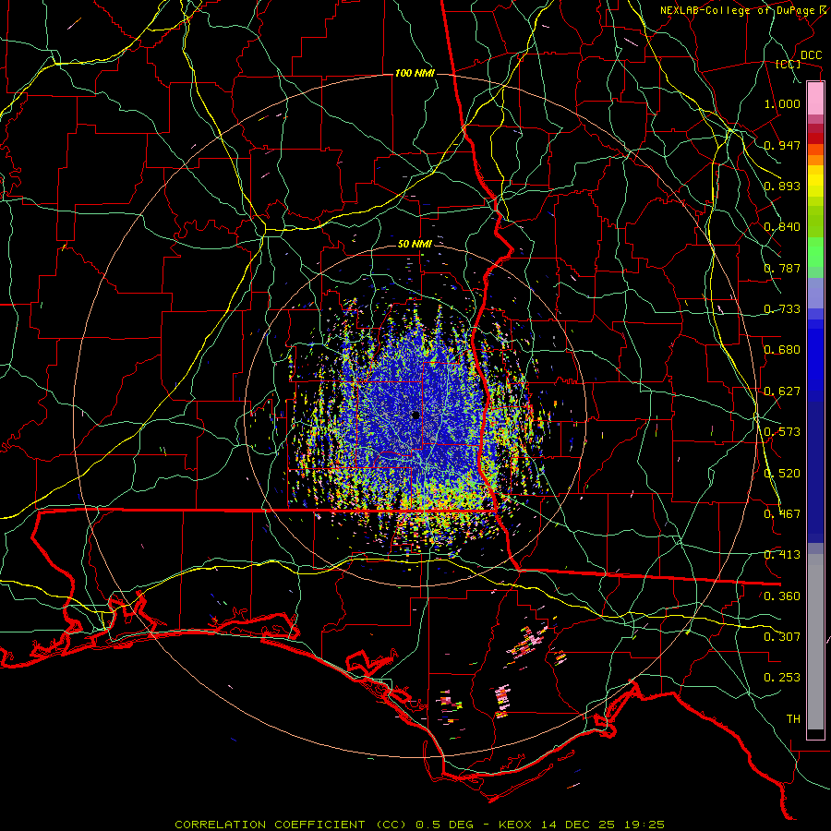Click the 0.307 legend value
Viewport: 831px width, 831px height.
782,637
